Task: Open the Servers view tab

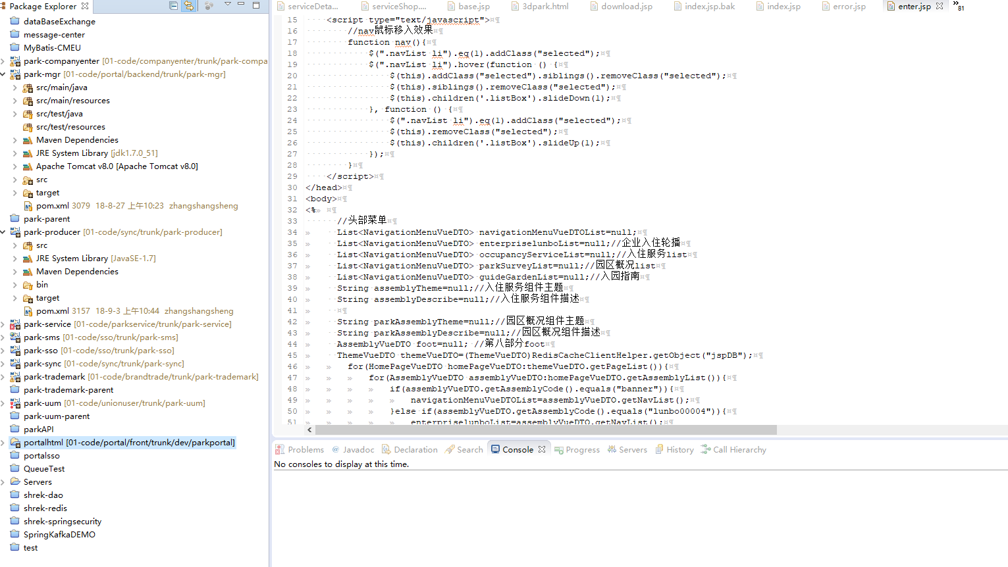Action: pos(627,450)
